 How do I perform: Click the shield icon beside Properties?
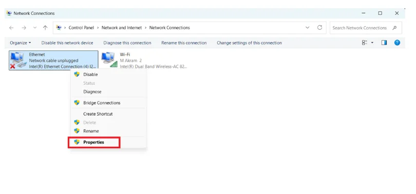coord(77,142)
